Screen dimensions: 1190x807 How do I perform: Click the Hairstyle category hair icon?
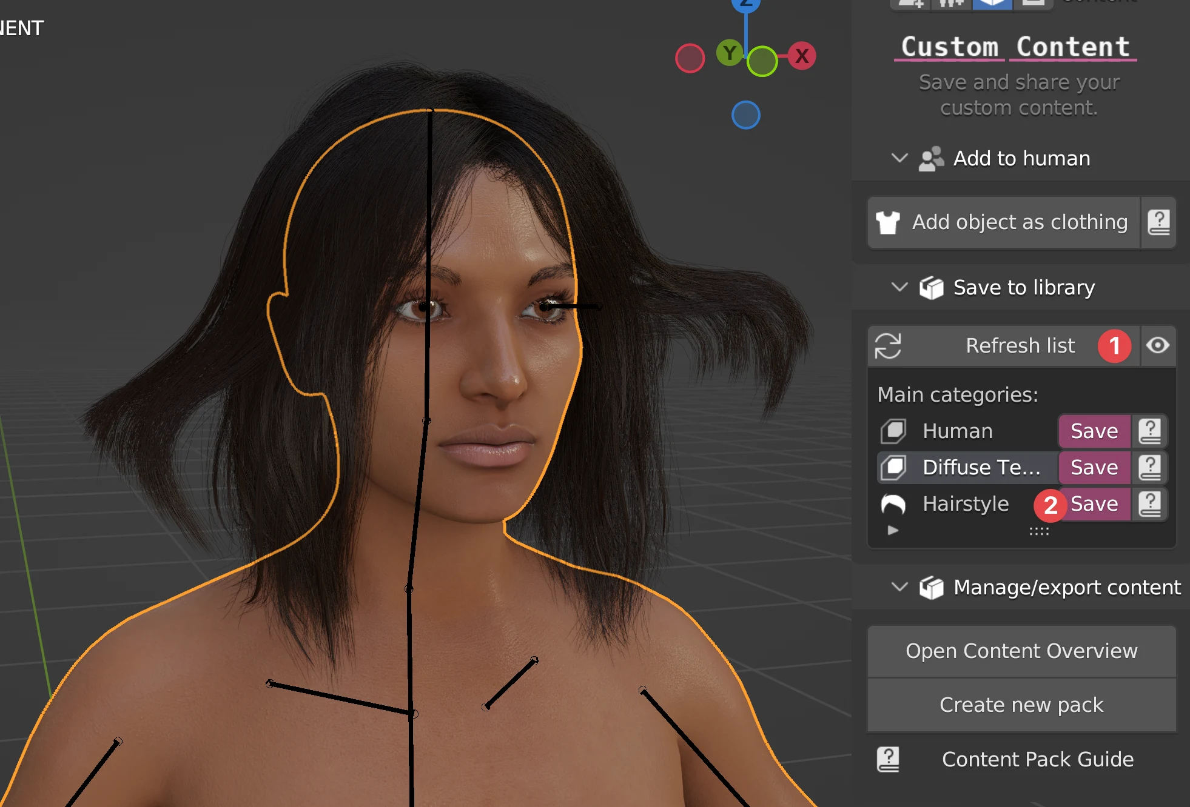point(893,504)
